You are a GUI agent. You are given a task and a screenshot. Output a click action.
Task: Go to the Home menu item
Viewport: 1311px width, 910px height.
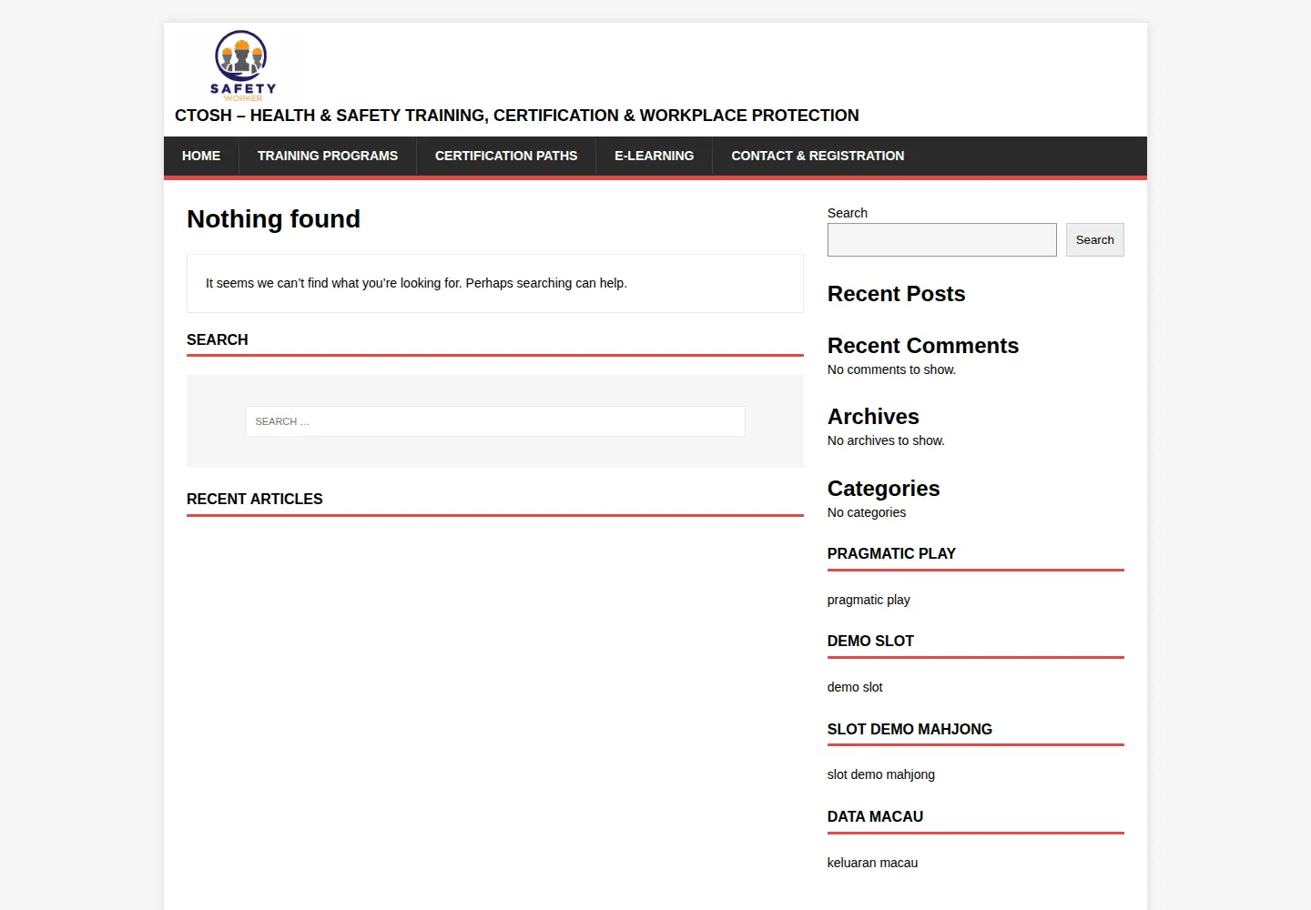tap(201, 156)
